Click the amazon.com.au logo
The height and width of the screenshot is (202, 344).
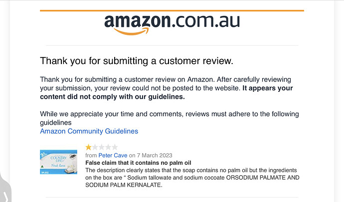tap(172, 24)
